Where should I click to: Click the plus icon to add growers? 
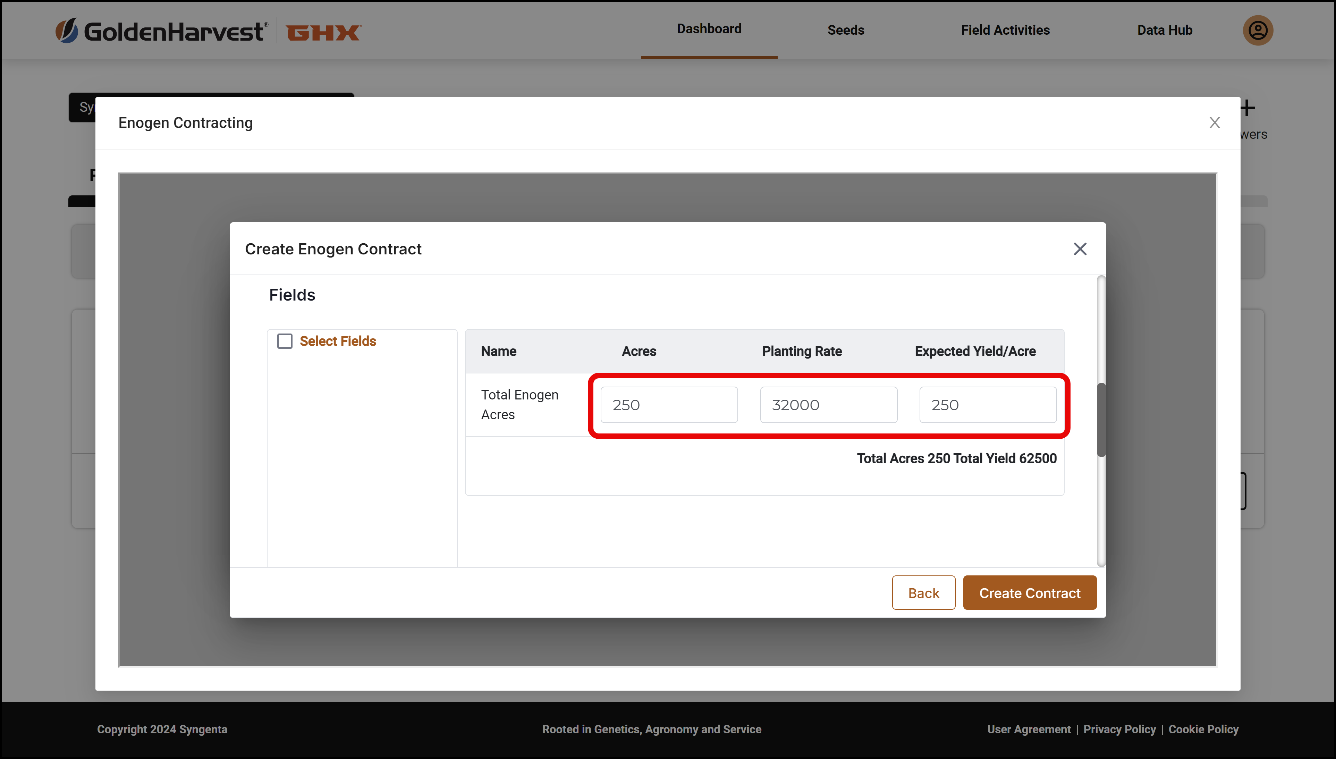click(x=1248, y=108)
